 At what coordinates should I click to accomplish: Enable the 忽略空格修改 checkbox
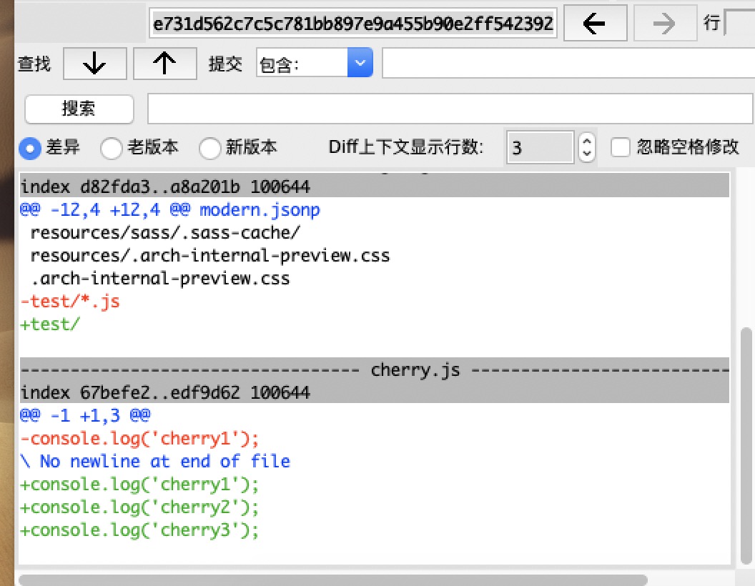[x=620, y=147]
